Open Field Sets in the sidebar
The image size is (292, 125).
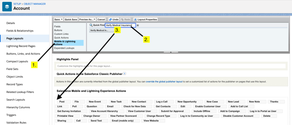pos(12,69)
